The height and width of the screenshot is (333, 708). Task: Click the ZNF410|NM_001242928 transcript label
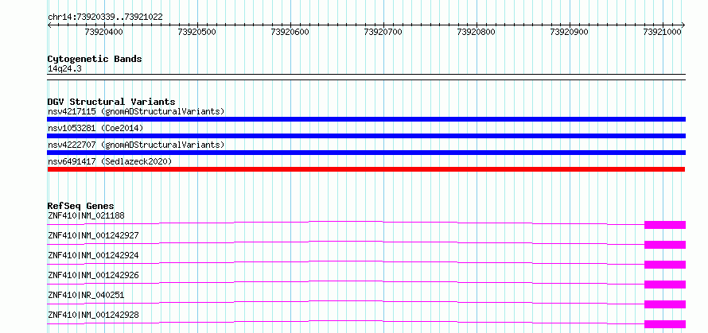93,315
